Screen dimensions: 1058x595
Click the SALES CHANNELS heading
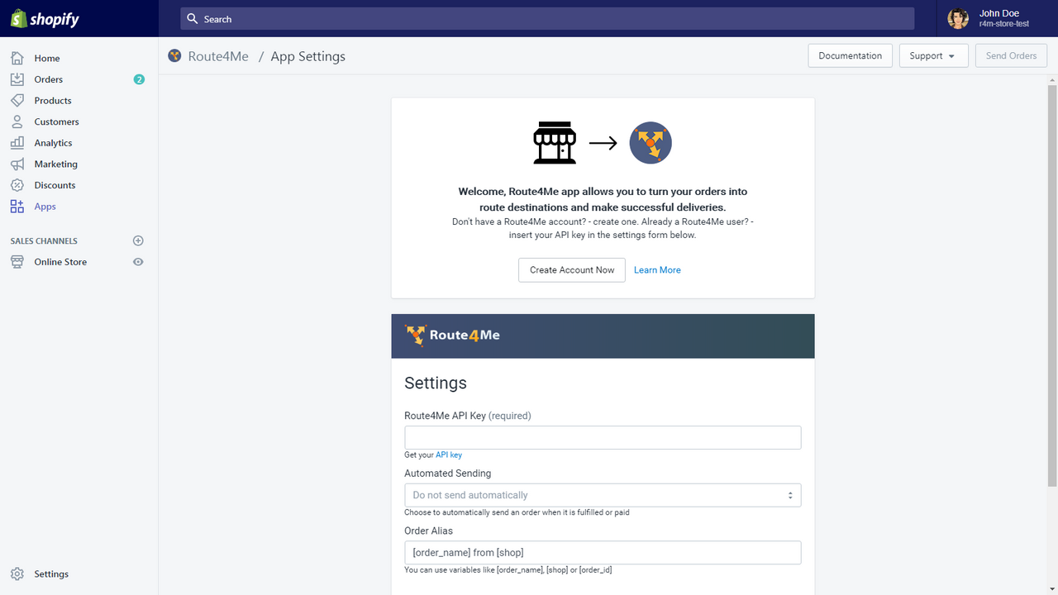coord(44,240)
